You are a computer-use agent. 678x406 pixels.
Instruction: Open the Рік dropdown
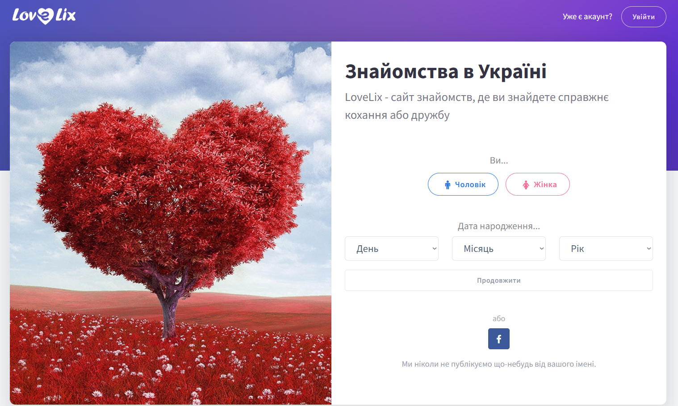point(606,249)
